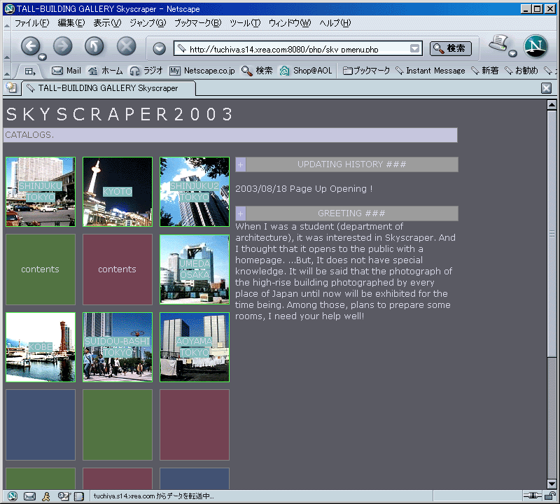The height and width of the screenshot is (504, 560).
Task: Expand the UPDATING HISTORY plus box
Action: click(240, 164)
